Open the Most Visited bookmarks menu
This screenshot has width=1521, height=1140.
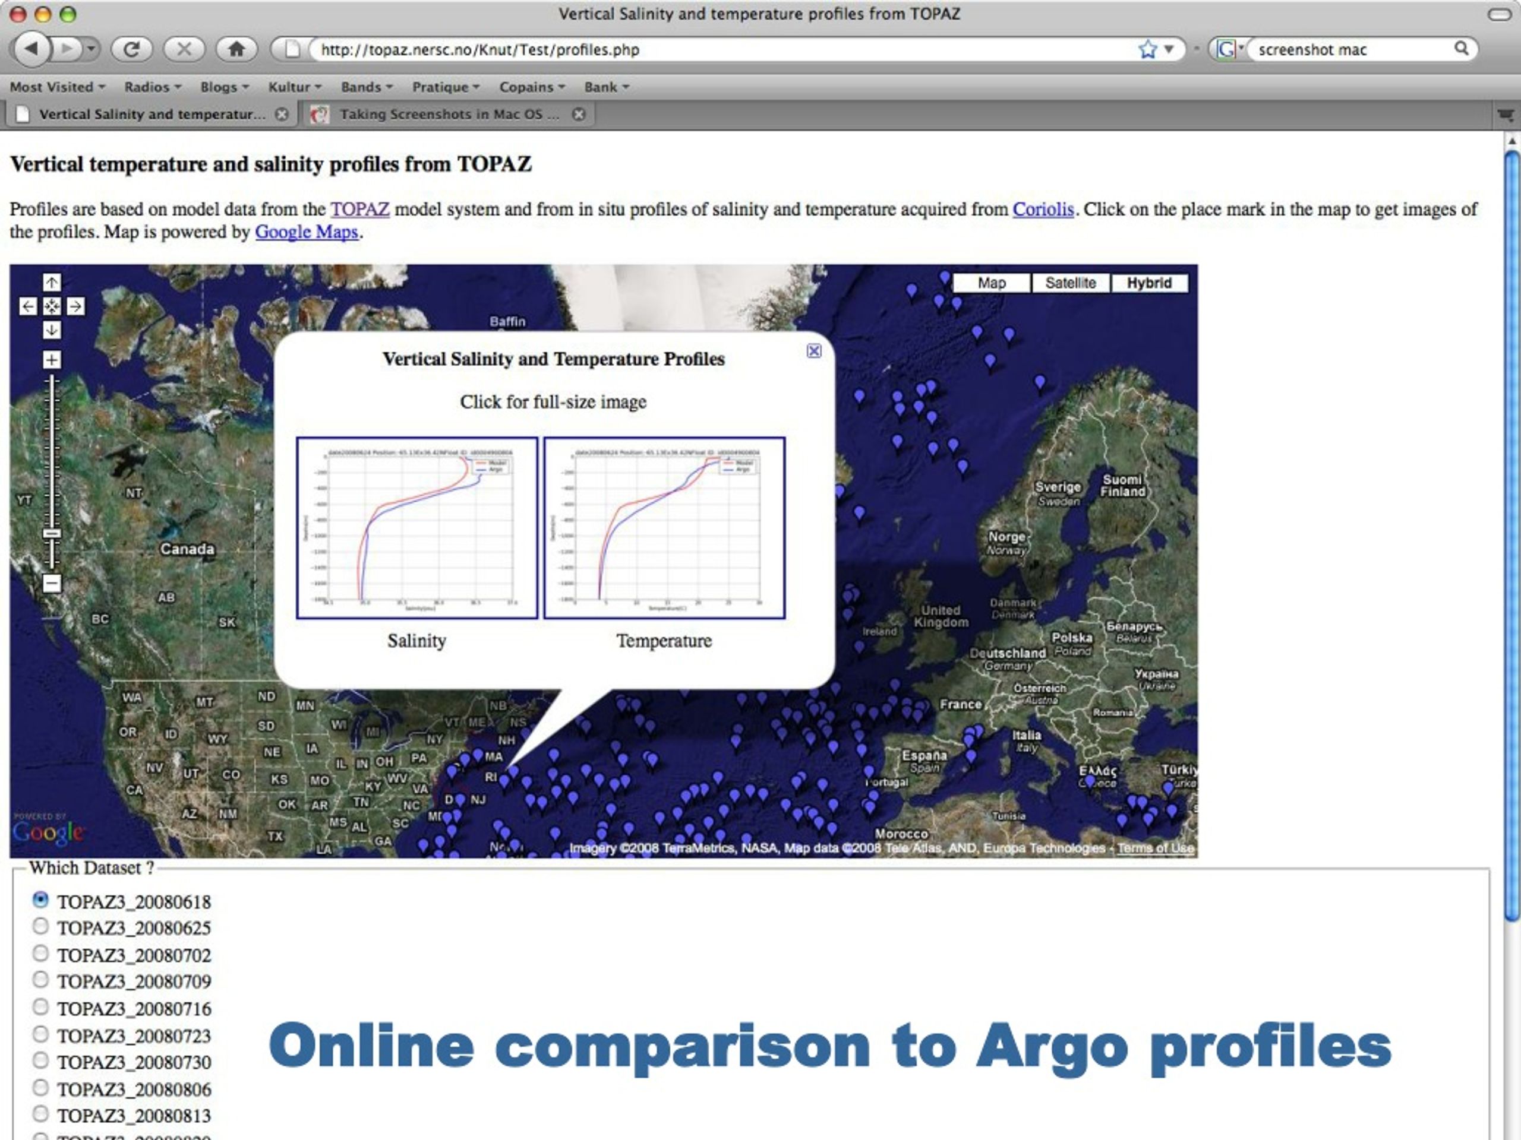click(57, 87)
